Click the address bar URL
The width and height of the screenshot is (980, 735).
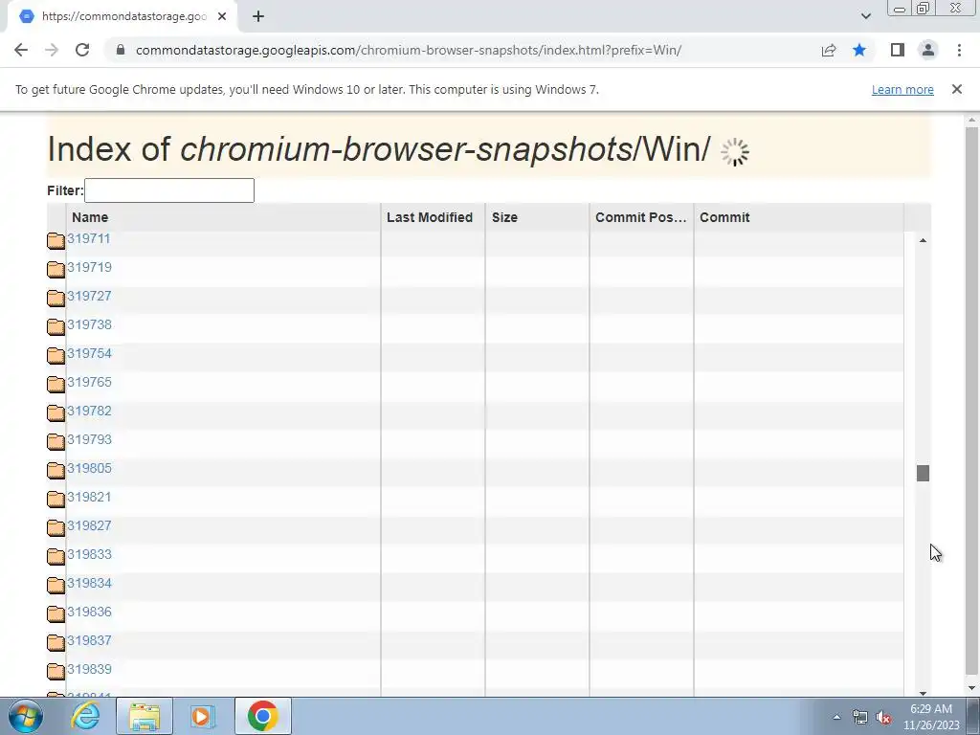(408, 50)
